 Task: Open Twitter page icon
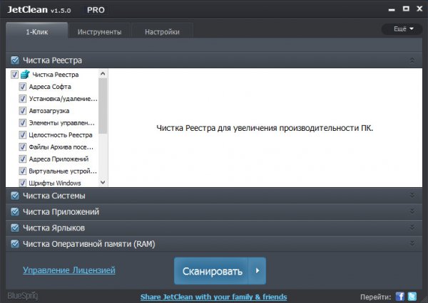[412, 297]
